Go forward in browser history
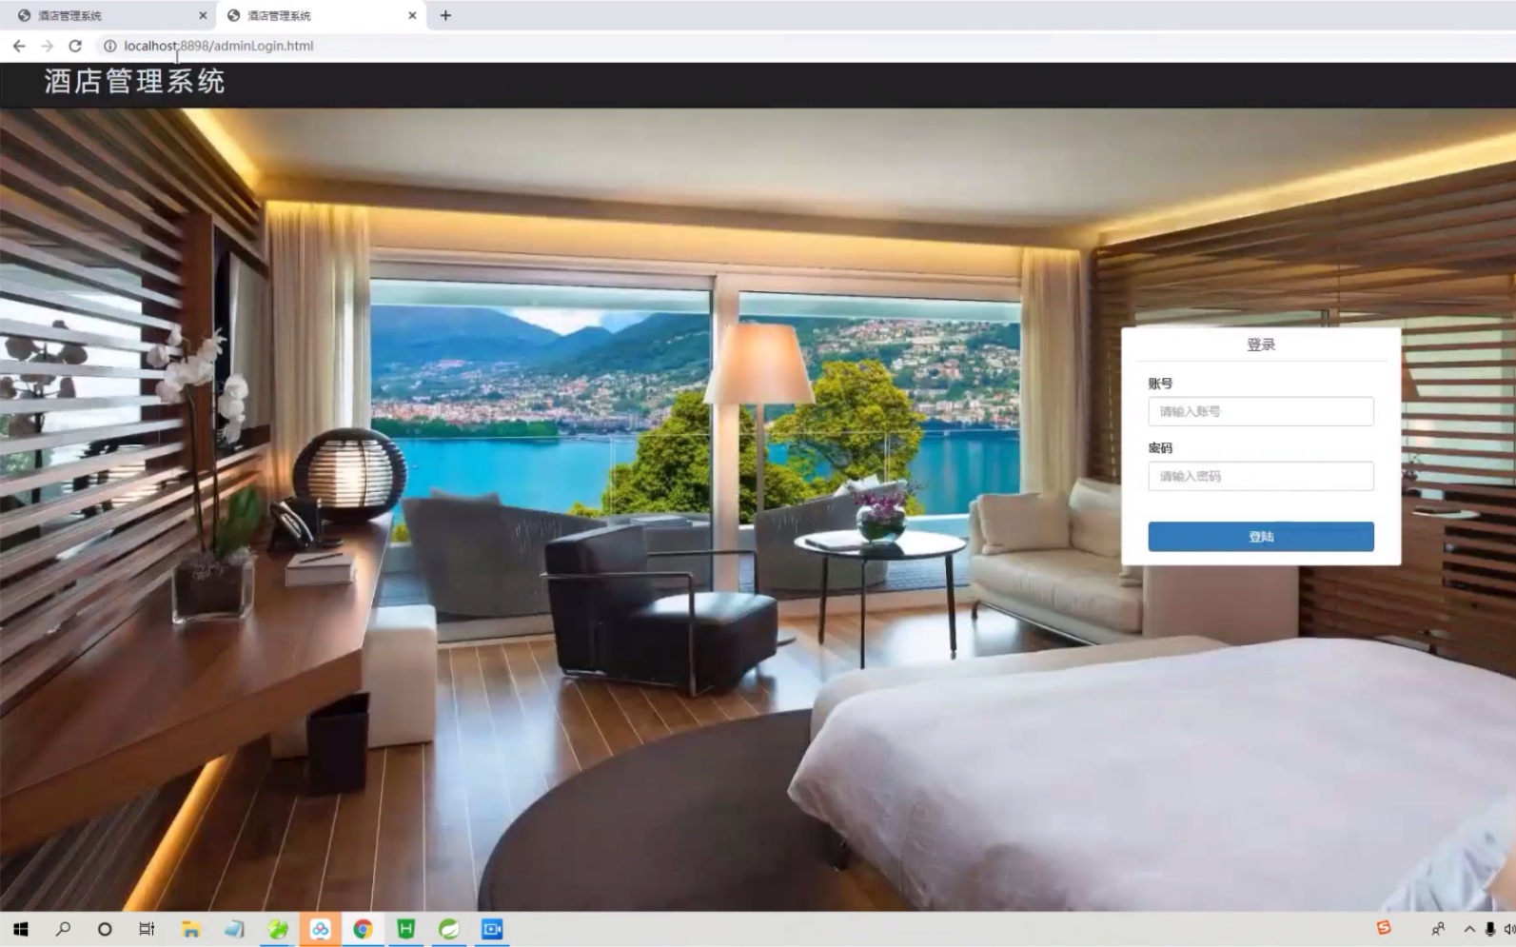Screen dimensions: 1516x947 pos(47,46)
